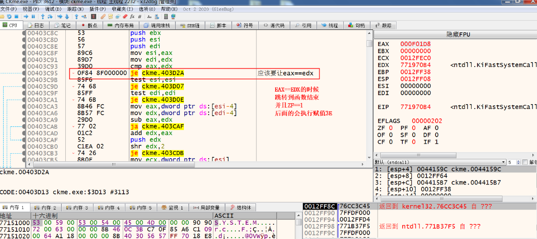The image size is (537, 239).
Task: Click the Trace into toolbar icon
Action: pos(60,17)
